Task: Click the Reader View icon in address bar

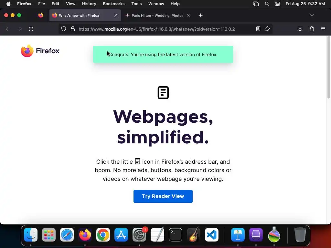Action: (x=258, y=29)
